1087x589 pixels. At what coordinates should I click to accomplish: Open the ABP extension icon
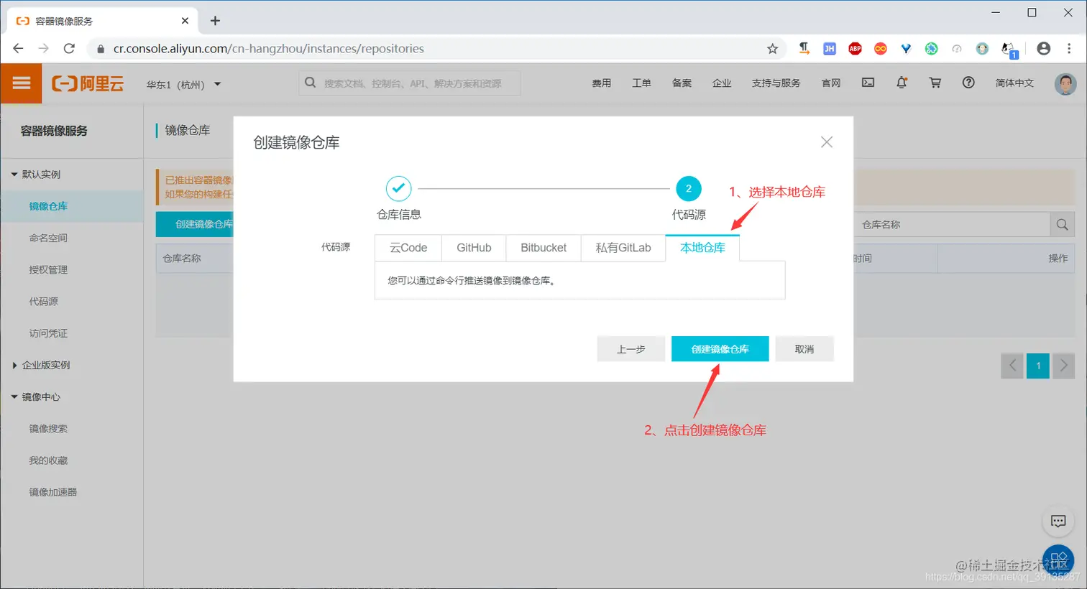click(855, 49)
